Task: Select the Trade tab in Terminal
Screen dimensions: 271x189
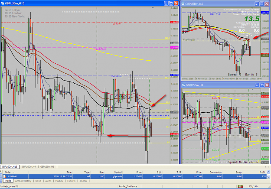Action: (8, 181)
